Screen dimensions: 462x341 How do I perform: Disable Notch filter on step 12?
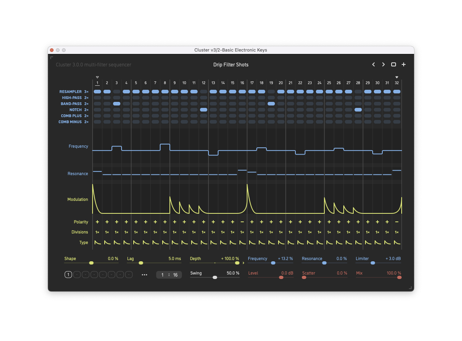click(203, 110)
